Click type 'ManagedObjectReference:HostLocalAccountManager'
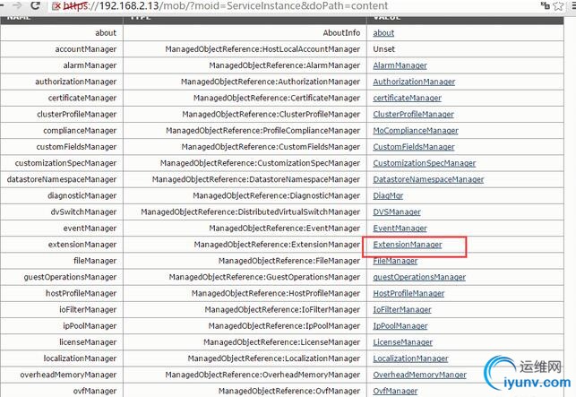The width and height of the screenshot is (576, 397). pyautogui.click(x=262, y=49)
